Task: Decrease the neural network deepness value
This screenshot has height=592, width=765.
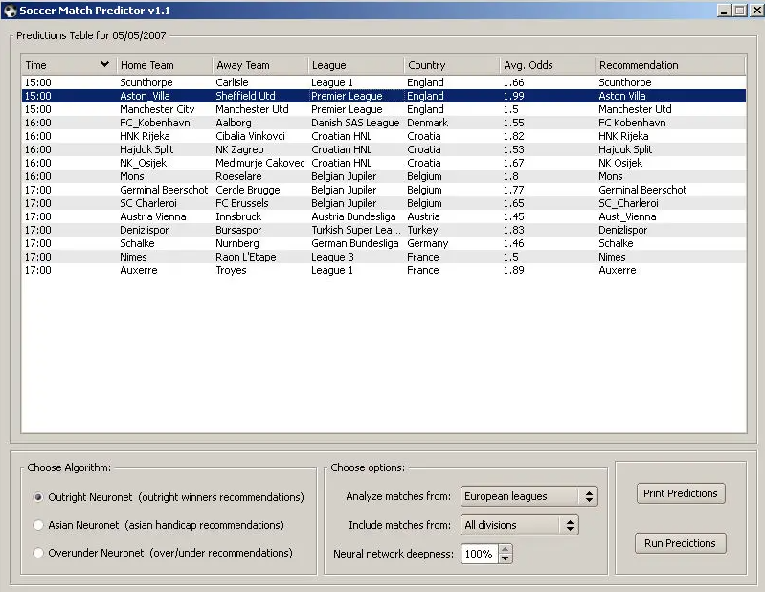Action: pos(506,558)
